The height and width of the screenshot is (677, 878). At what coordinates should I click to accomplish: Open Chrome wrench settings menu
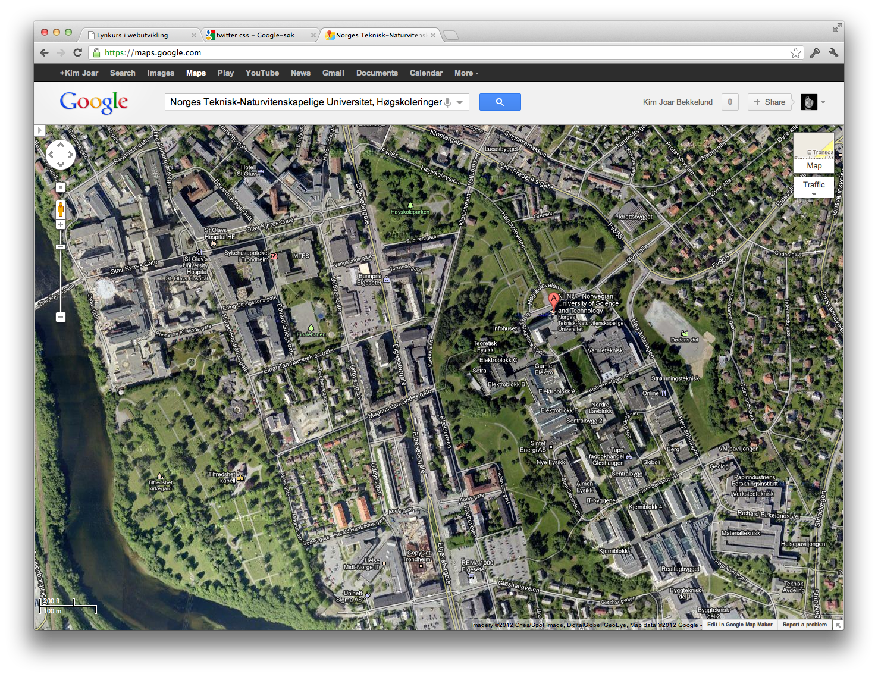tap(833, 52)
